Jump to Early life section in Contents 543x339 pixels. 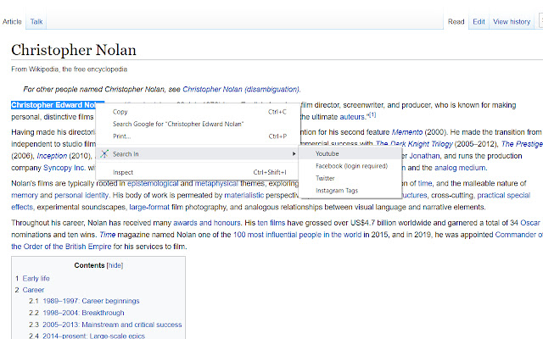pyautogui.click(x=35, y=279)
